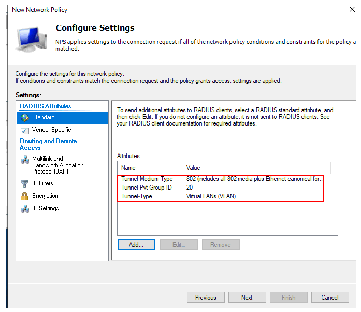Open IP Settings category
This screenshot has width=361, height=312.
[x=45, y=209]
